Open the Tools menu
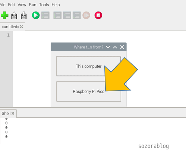The width and height of the screenshot is (186, 152). tap(44, 5)
